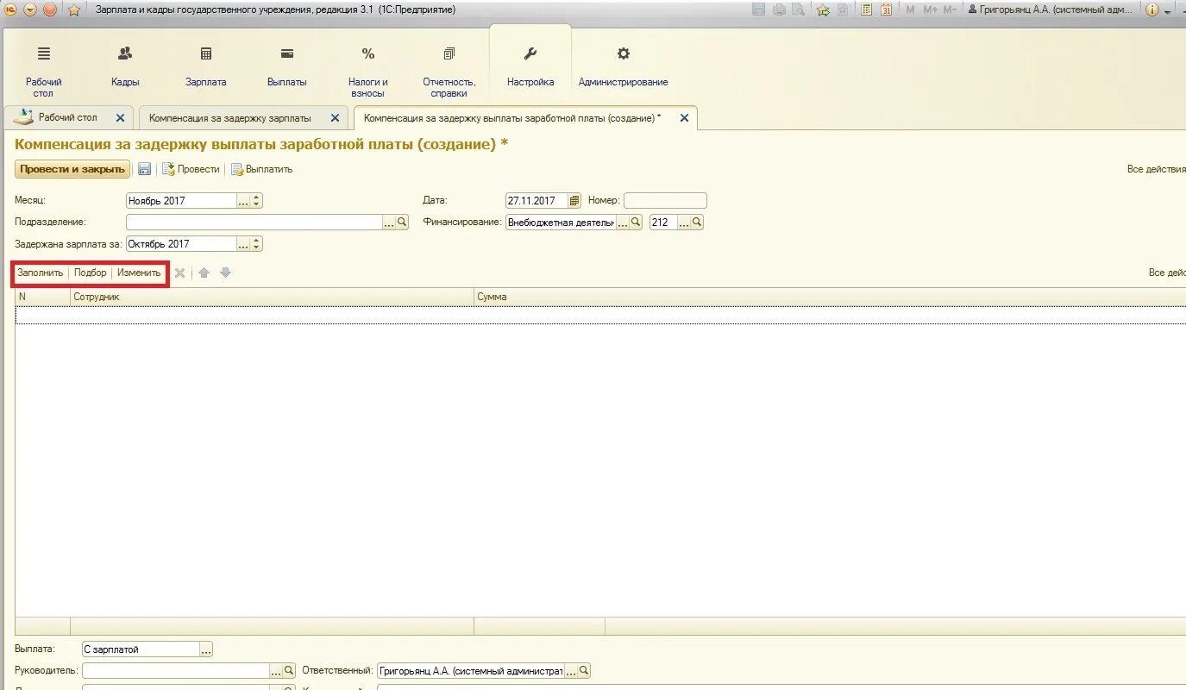Click the title bar save icon
Image resolution: width=1186 pixels, height=690 pixels.
click(758, 9)
